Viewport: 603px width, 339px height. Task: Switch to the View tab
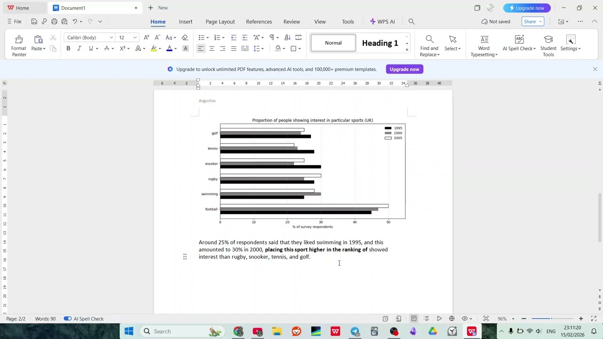click(x=320, y=22)
